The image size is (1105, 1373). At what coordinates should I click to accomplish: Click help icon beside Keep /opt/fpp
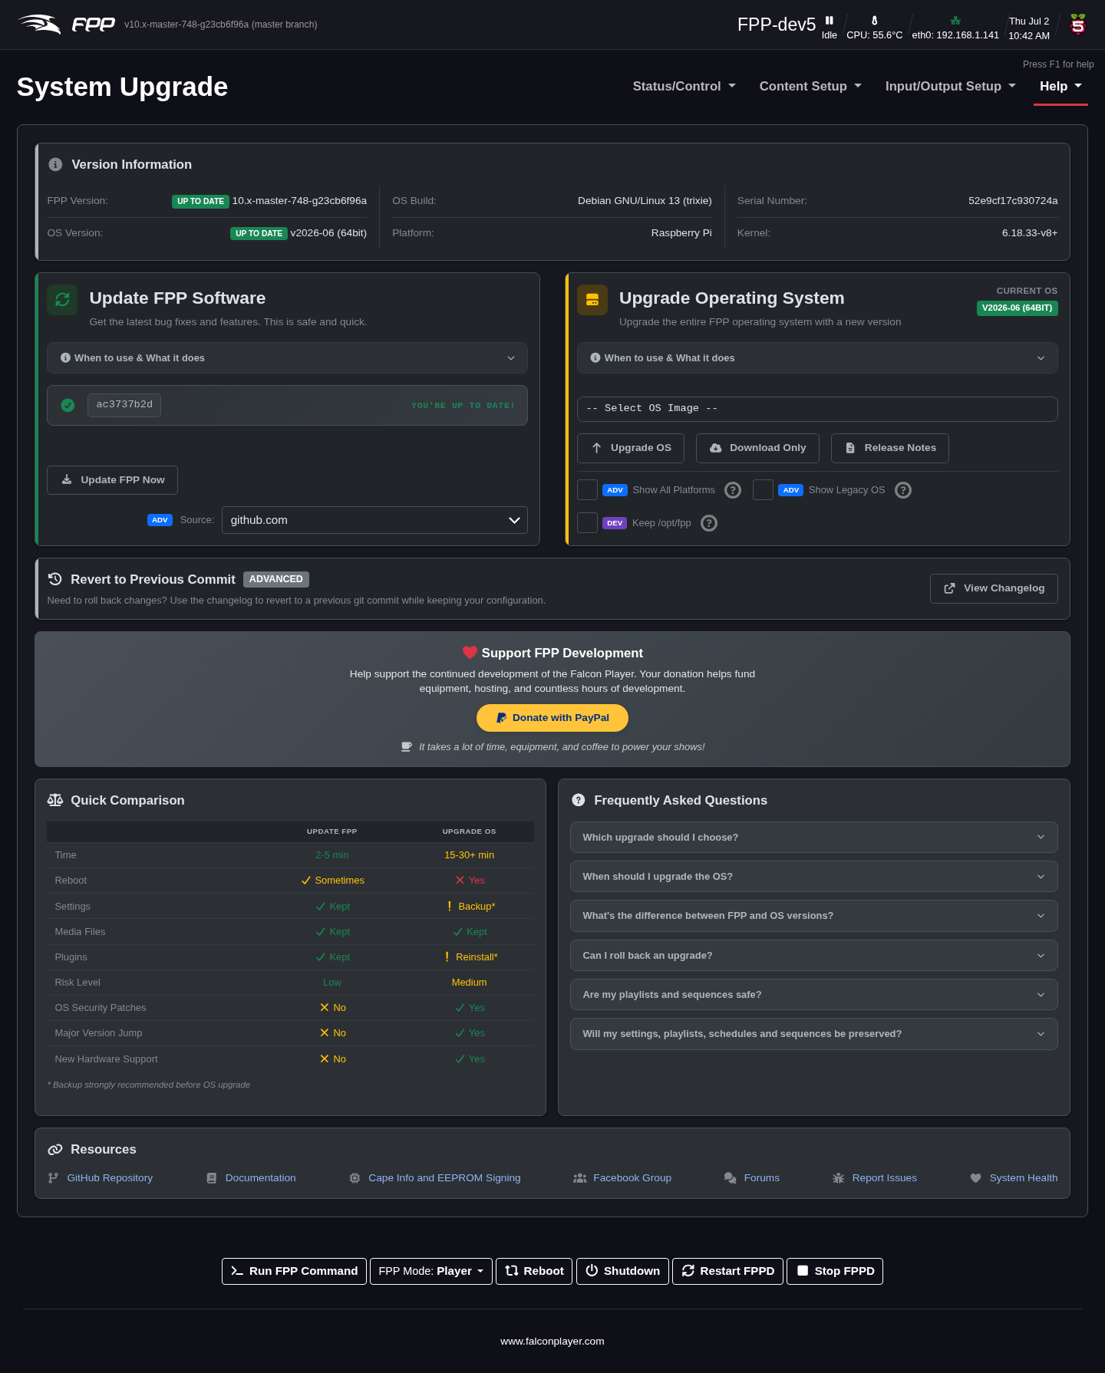tap(709, 523)
